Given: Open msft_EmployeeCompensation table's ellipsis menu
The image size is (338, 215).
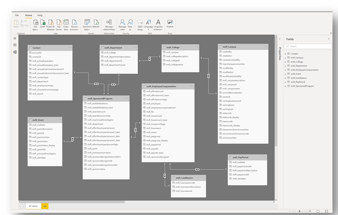Looking at the screenshot, I should point(192,86).
